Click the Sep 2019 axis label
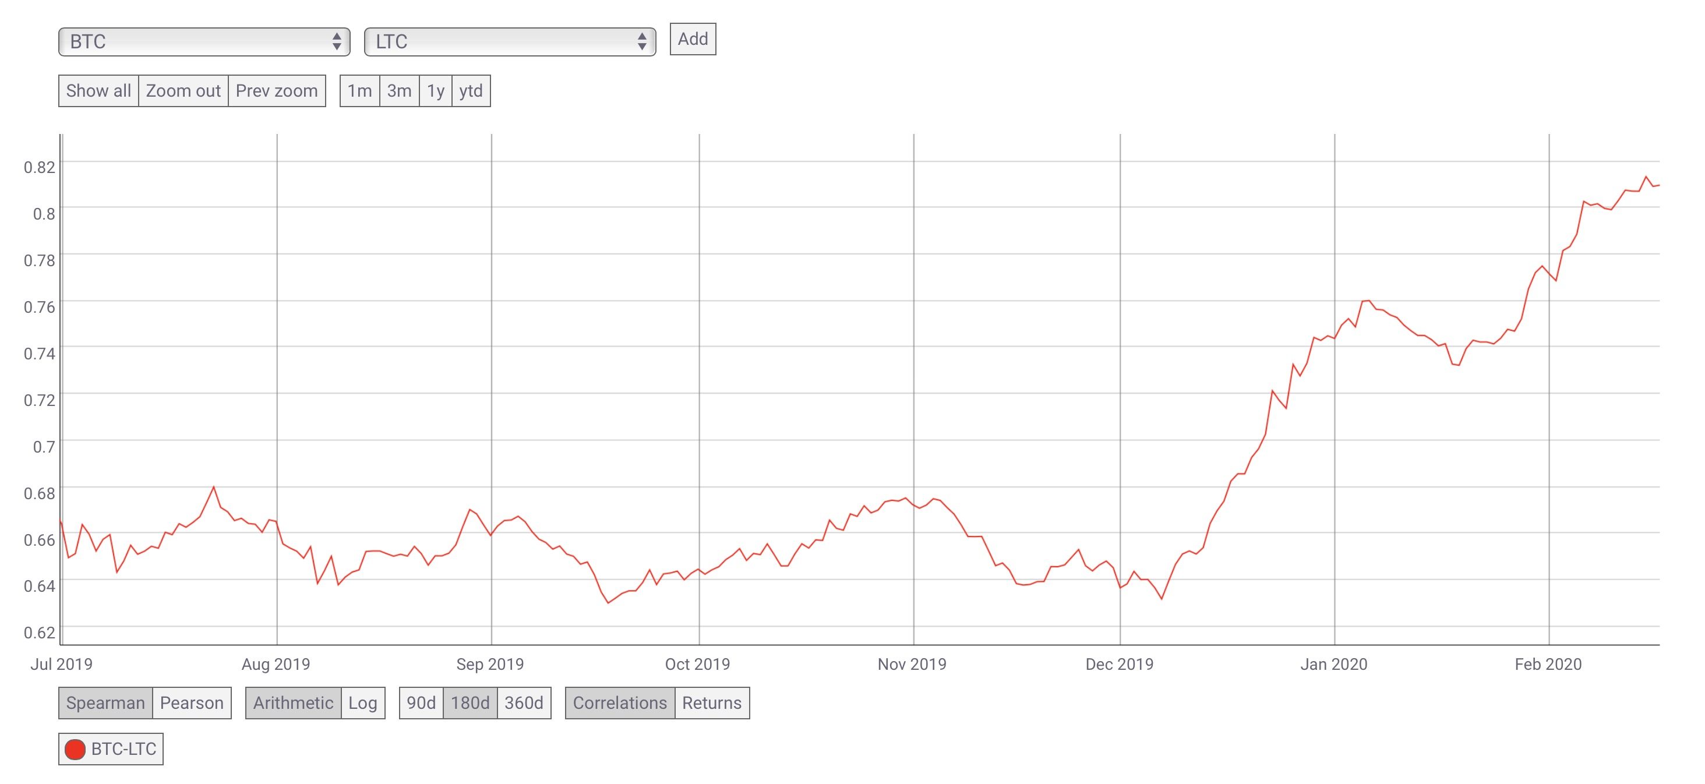Viewport: 1705px width, 784px height. click(x=490, y=664)
